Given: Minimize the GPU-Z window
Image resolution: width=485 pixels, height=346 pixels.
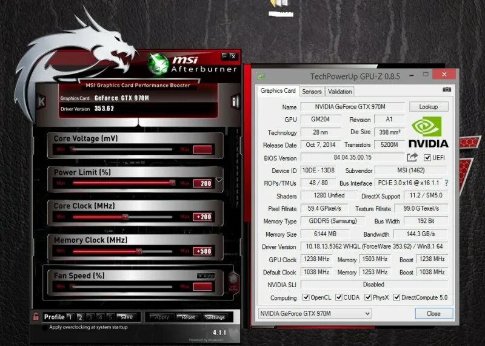Looking at the screenshot, I should pyautogui.click(x=412, y=75).
